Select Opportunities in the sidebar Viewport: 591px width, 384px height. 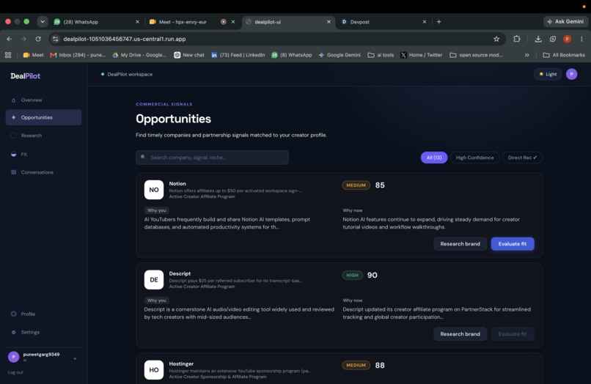click(43, 117)
